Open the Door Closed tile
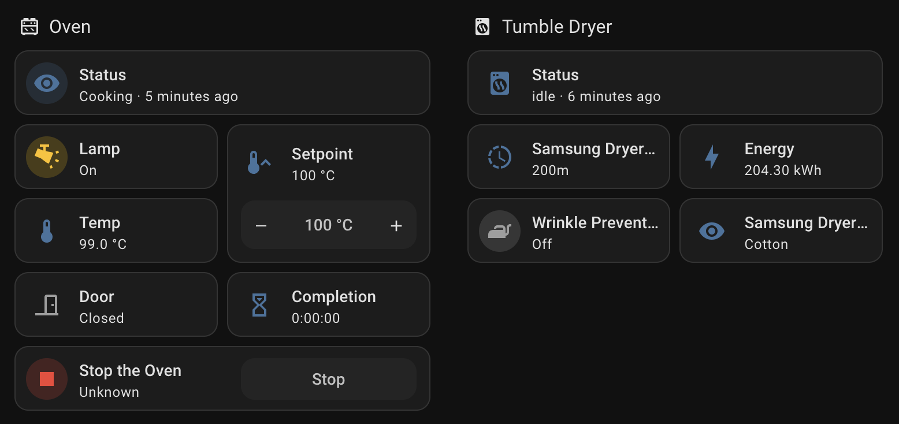This screenshot has height=424, width=899. tap(116, 304)
